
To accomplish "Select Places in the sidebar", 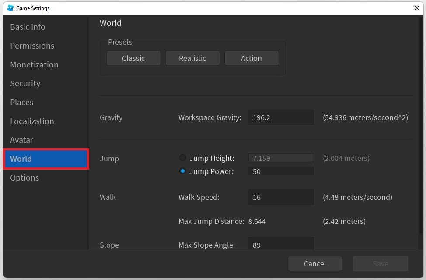I will click(x=21, y=102).
